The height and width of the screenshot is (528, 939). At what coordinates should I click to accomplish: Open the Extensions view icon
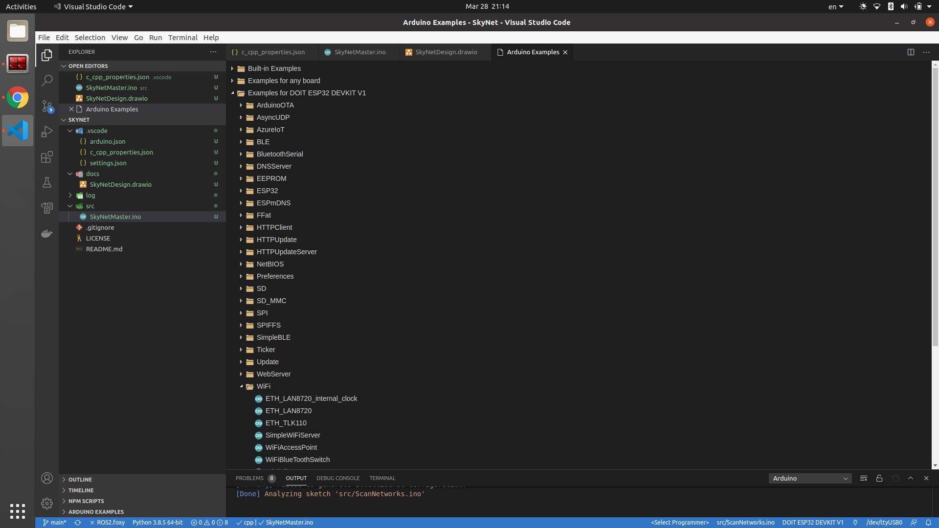(47, 157)
